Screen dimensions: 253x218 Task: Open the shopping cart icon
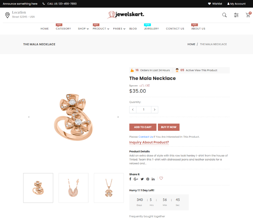(x=248, y=15)
